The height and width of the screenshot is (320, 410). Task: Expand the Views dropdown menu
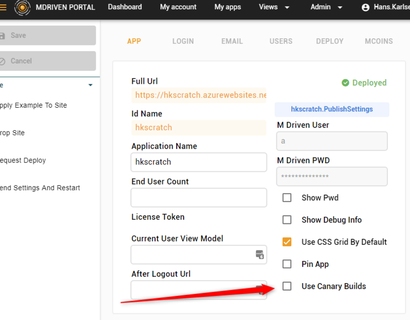coord(274,7)
